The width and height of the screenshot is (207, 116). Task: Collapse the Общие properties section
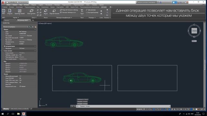pos(35,30)
